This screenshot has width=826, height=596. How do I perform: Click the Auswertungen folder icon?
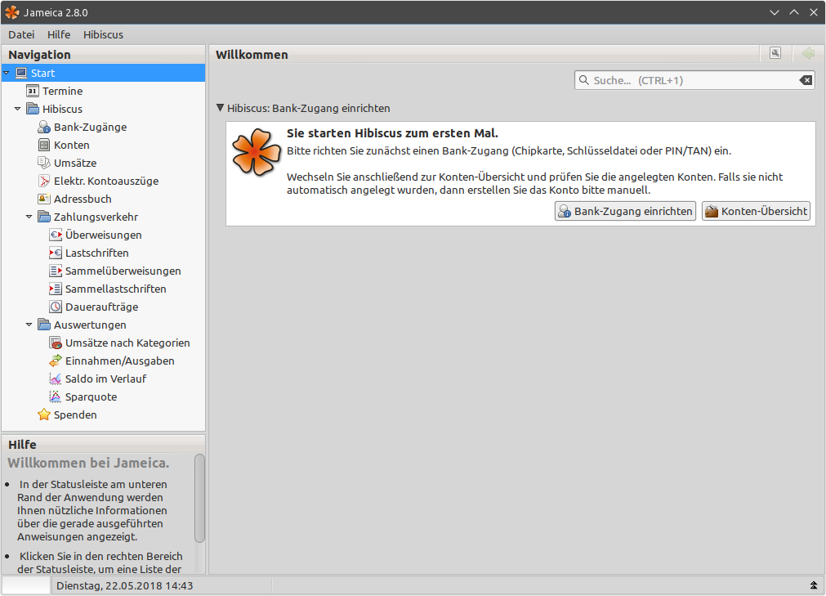[x=44, y=325]
